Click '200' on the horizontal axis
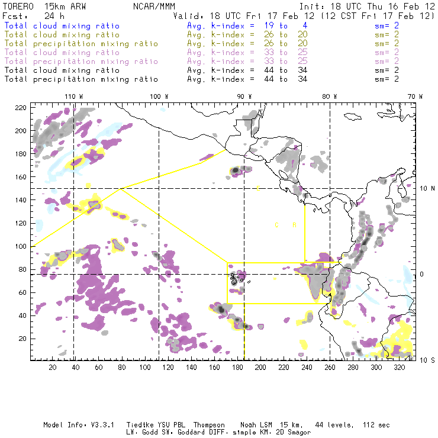The width and height of the screenshot is (438, 438). [260, 368]
